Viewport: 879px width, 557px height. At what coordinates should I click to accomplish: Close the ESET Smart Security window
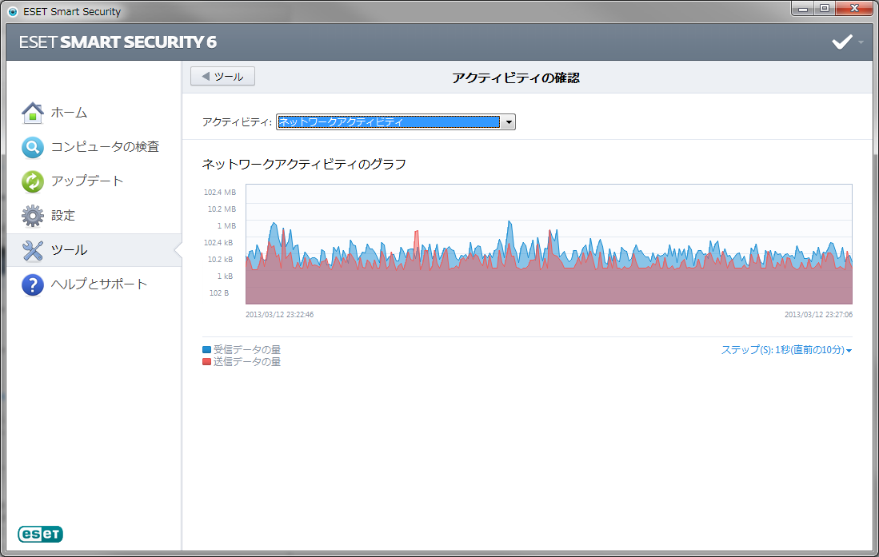[x=853, y=9]
